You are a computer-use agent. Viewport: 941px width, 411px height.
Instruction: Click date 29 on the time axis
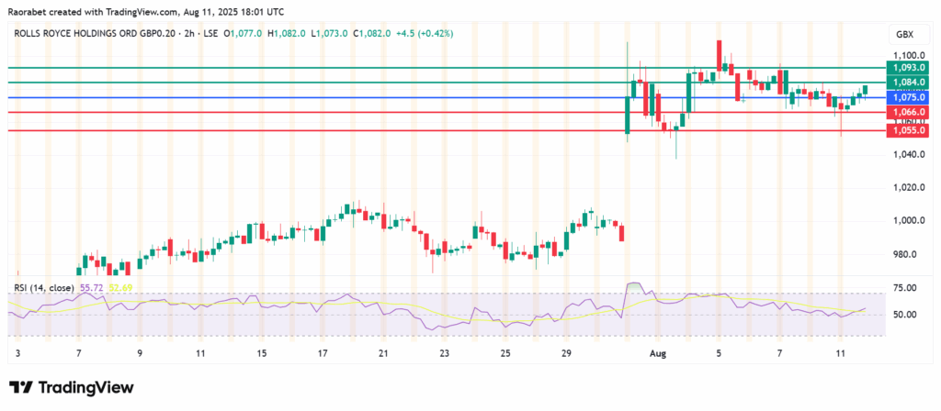[566, 352]
